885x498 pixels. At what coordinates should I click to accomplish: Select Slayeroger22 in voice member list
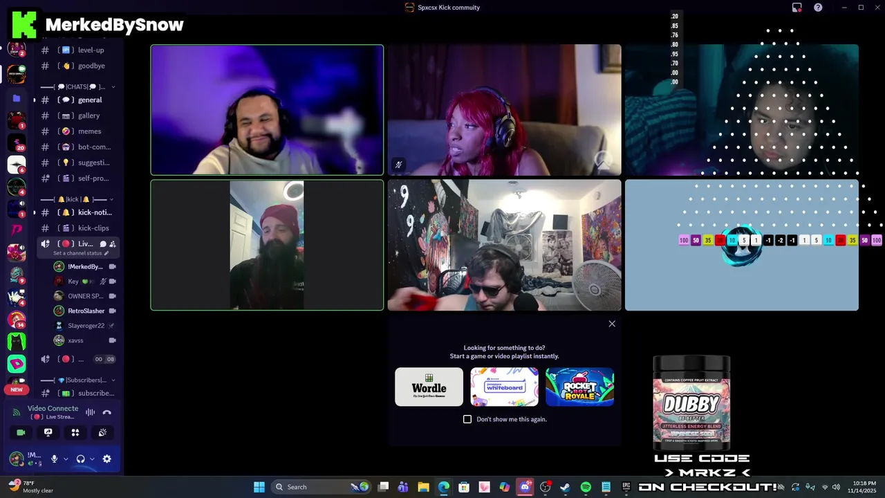click(84, 326)
